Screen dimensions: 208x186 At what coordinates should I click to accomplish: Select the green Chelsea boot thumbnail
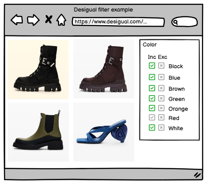[38, 132]
